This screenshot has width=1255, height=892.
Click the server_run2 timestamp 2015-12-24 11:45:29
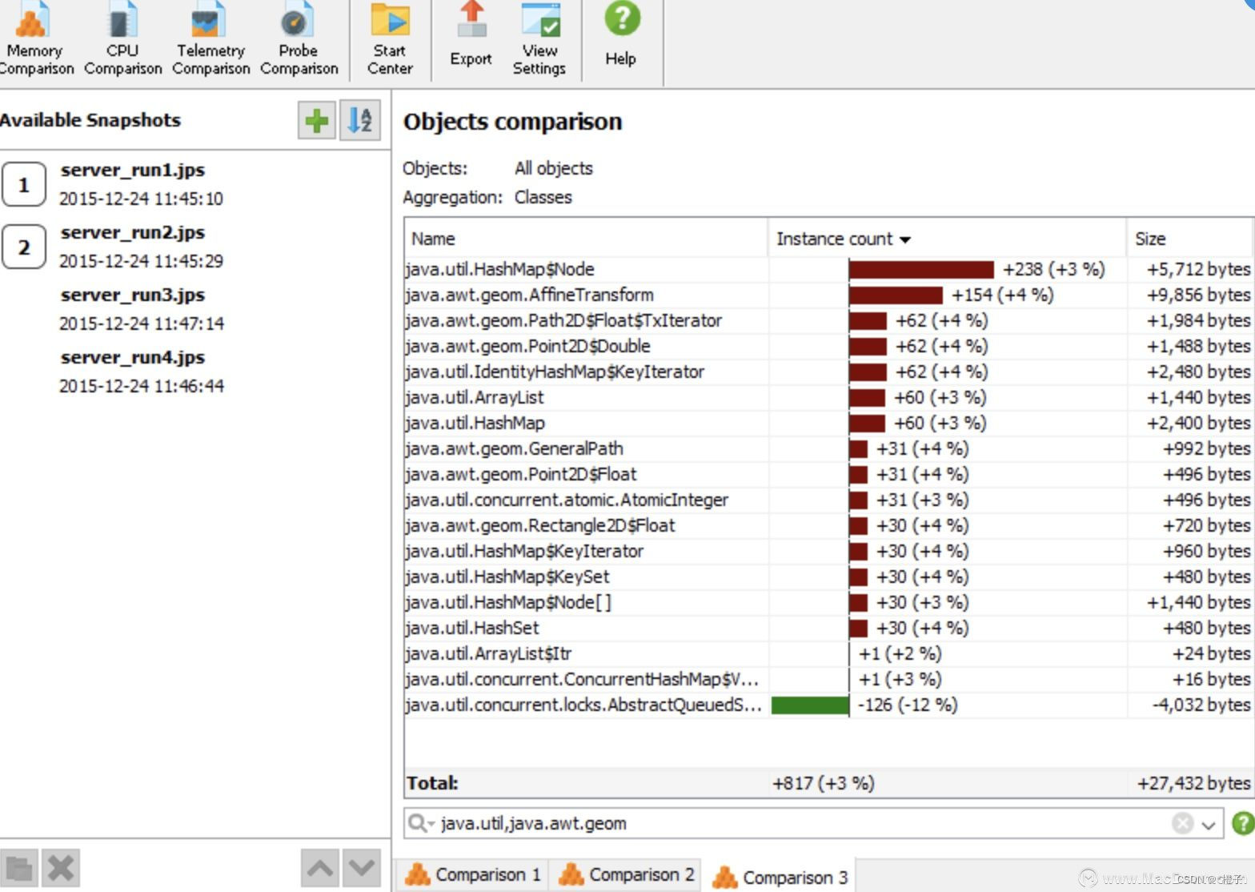(141, 261)
